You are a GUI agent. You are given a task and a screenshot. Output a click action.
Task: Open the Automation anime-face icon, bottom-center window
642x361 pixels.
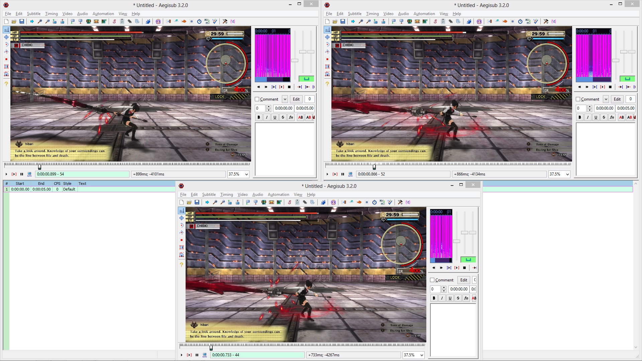tap(333, 202)
